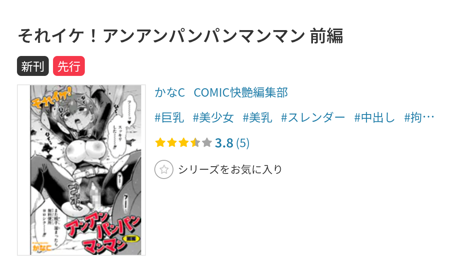458x271 pixels.
Task: Add series via シリーズをお気に入り label
Action: coord(230,169)
